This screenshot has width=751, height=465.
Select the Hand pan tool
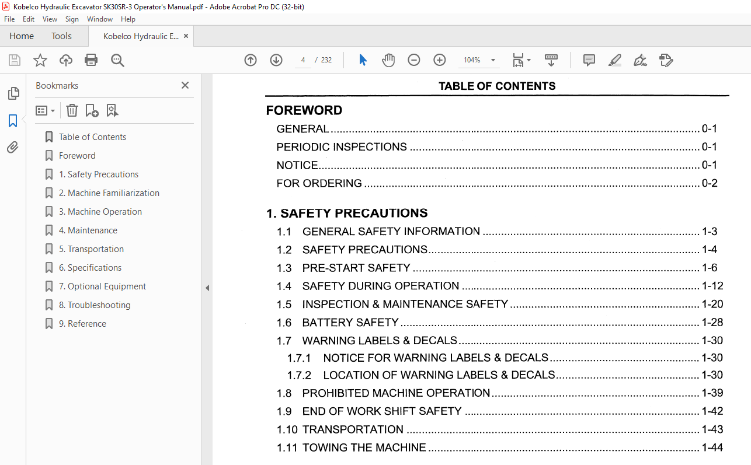tap(388, 60)
